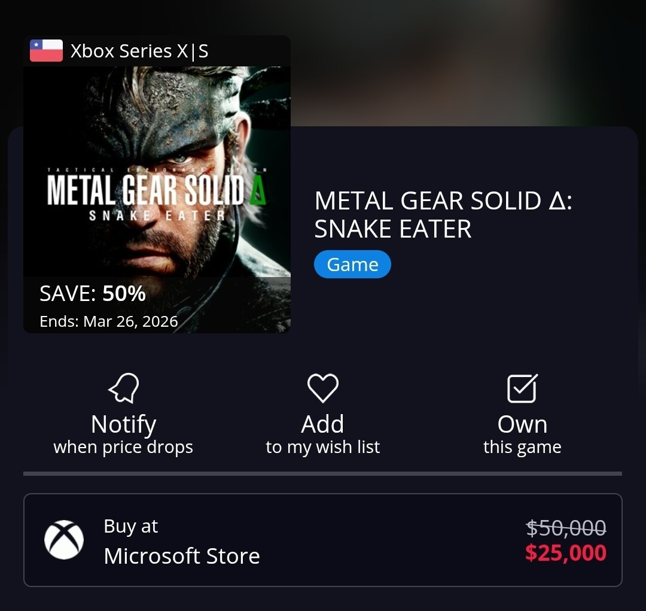Click the Chile flag icon
Viewport: 646px width, 611px height.
point(47,51)
